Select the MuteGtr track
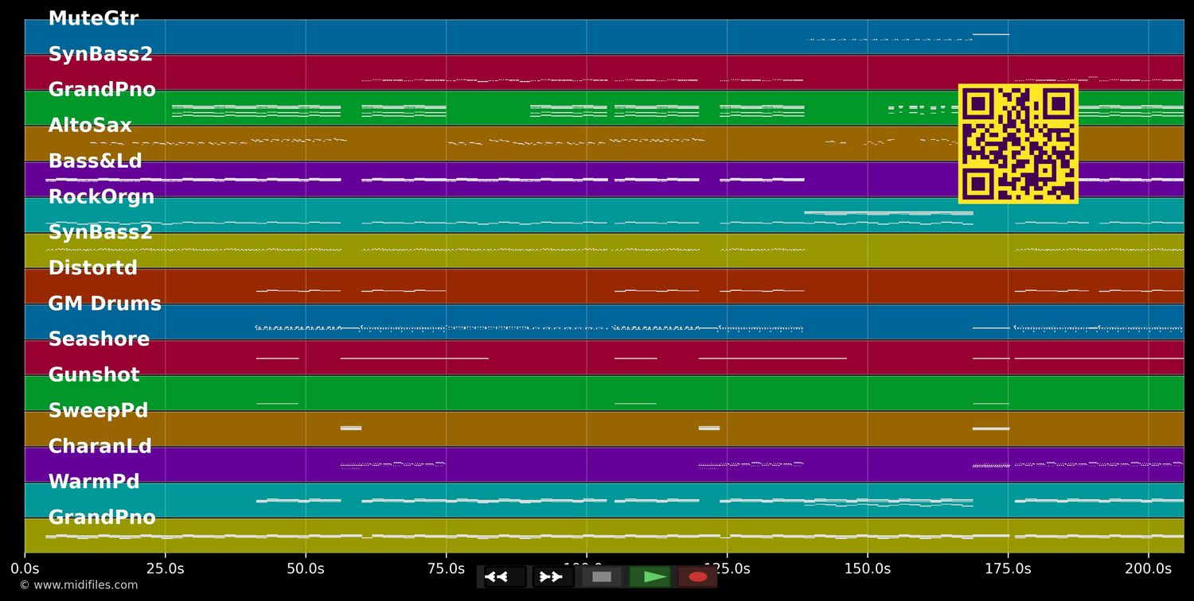Viewport: 1194px width, 601px height. click(x=94, y=17)
